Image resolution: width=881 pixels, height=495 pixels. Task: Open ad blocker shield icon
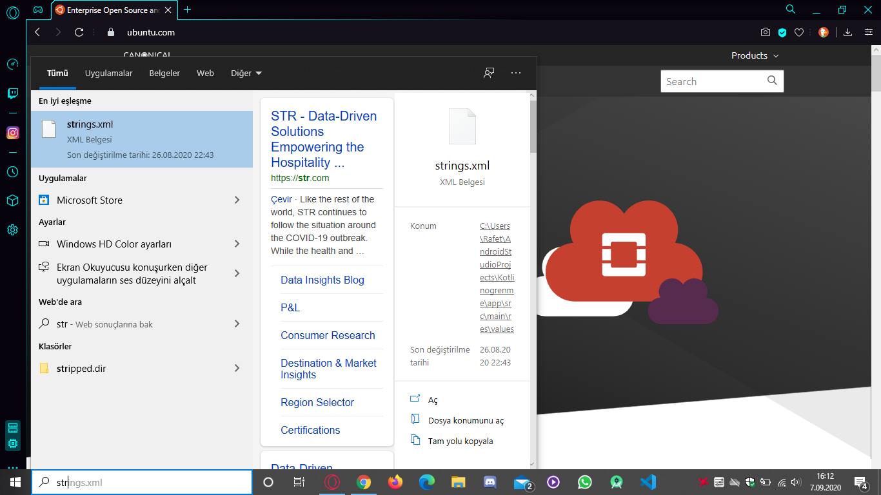782,32
